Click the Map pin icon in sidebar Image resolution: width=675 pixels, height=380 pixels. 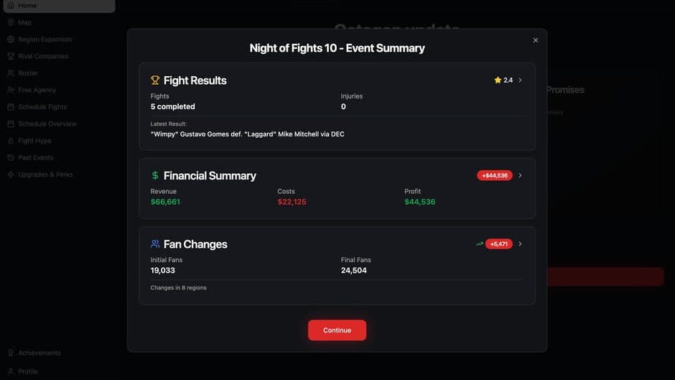click(x=11, y=22)
